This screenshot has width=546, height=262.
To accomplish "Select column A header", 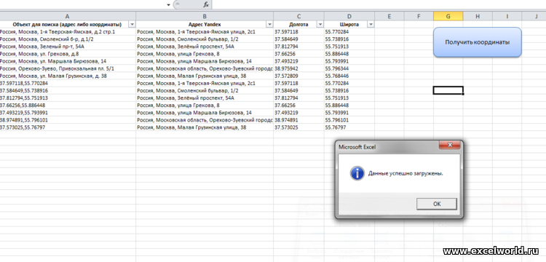I will click(68, 16).
